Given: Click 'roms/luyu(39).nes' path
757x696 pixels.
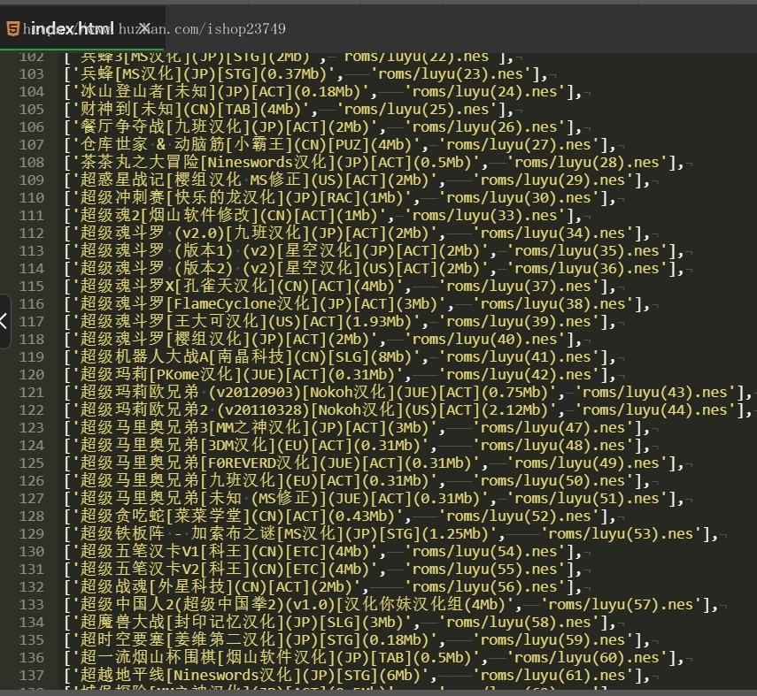Looking at the screenshot, I should 523,322.
